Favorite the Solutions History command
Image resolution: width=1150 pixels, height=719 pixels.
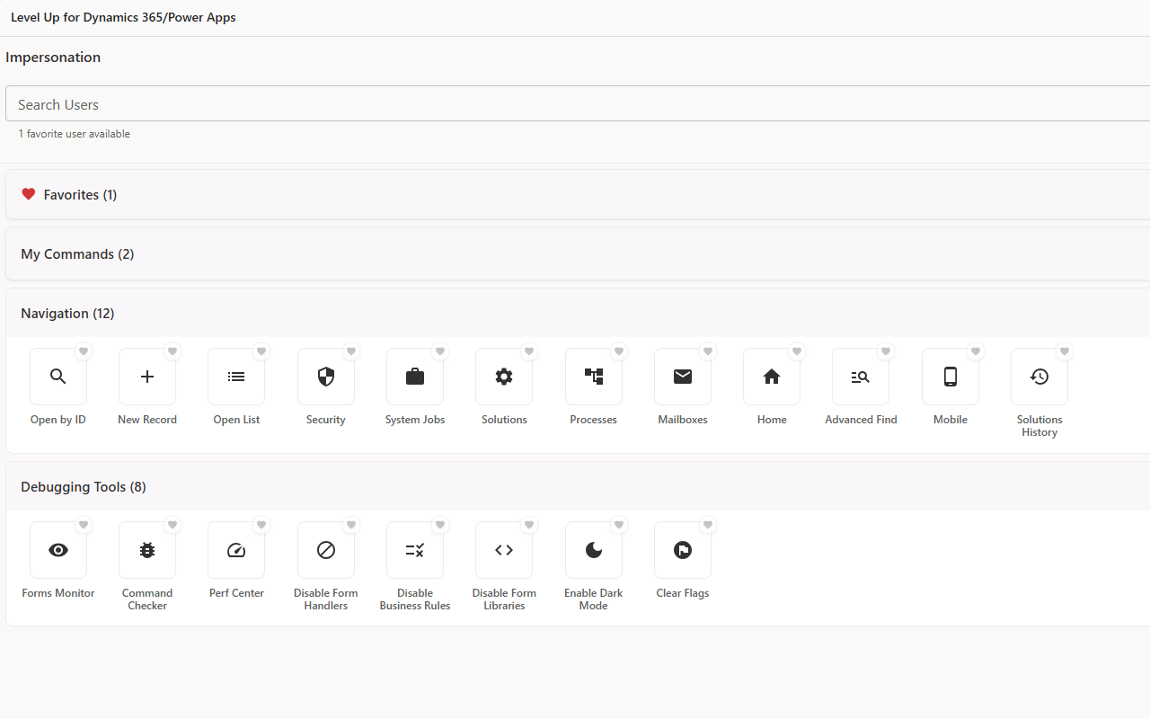[1065, 351]
